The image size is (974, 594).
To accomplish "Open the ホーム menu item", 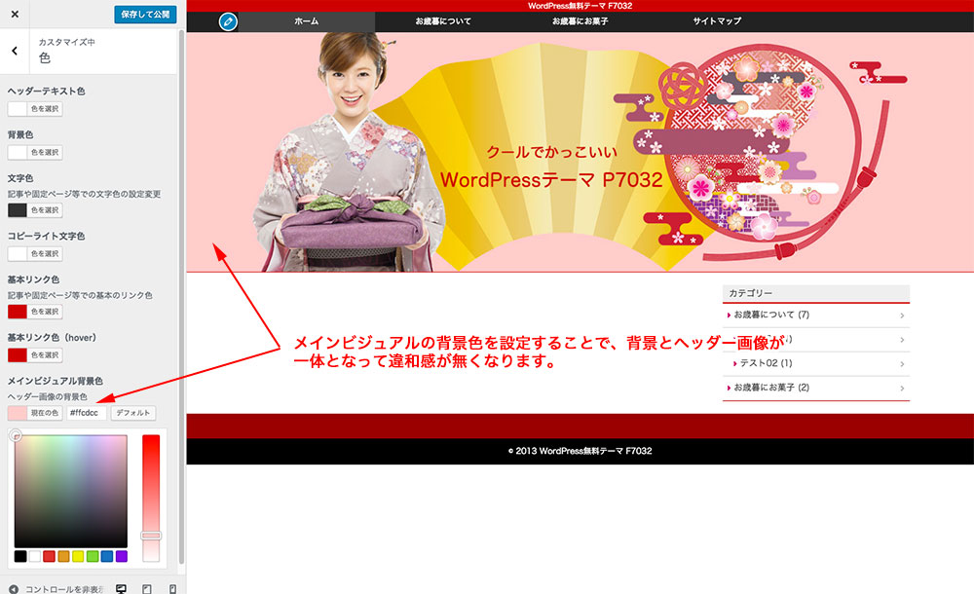I will tap(306, 21).
